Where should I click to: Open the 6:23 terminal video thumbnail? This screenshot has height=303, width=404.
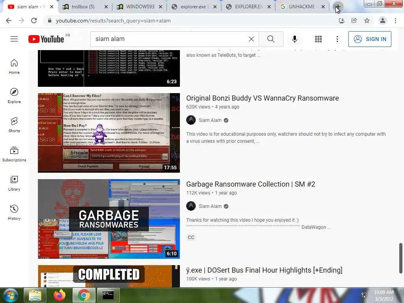tap(109, 68)
